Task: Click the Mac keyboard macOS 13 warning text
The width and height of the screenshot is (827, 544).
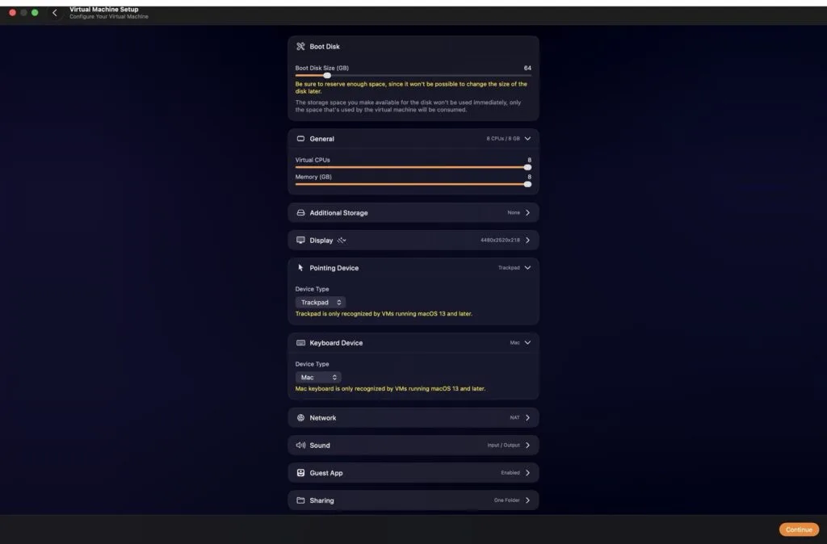Action: [390, 388]
